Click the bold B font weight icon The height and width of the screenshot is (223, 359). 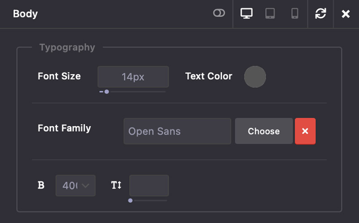point(41,185)
